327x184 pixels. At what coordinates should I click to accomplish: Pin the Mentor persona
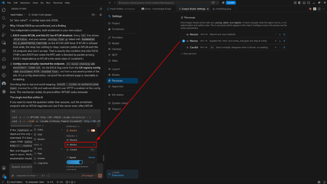click(284, 41)
